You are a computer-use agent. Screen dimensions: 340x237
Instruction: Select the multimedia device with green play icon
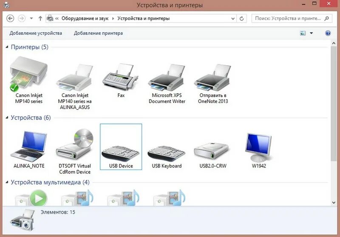point(31,198)
